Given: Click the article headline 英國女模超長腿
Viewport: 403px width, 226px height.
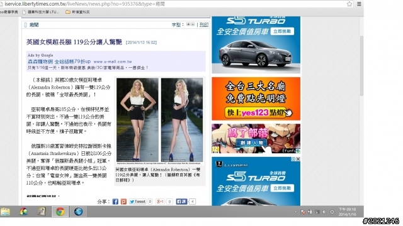Looking at the screenshot, I should point(74,42).
